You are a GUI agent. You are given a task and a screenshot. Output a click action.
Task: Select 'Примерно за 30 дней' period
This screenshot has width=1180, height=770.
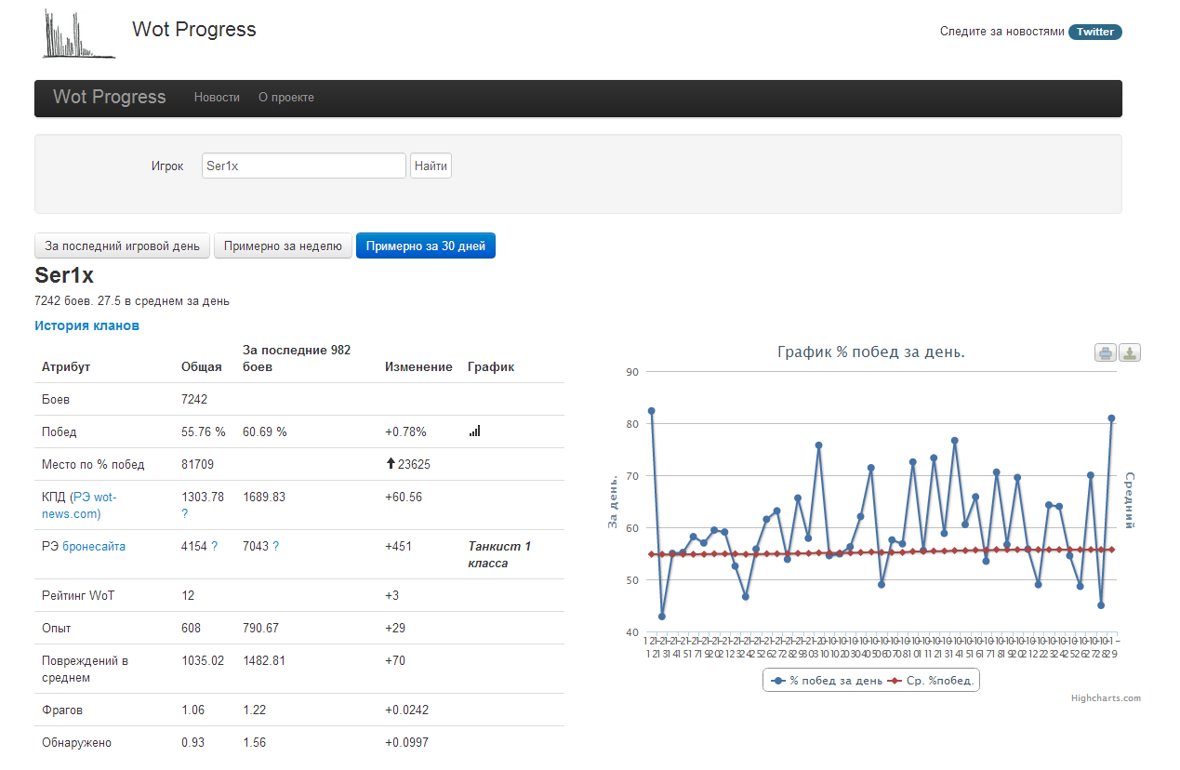tap(425, 246)
